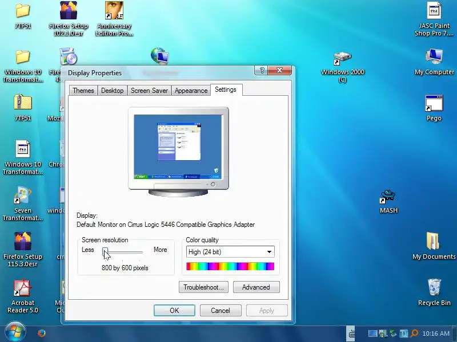Open the Windows 2000 (C) drive shortcut

click(x=342, y=58)
